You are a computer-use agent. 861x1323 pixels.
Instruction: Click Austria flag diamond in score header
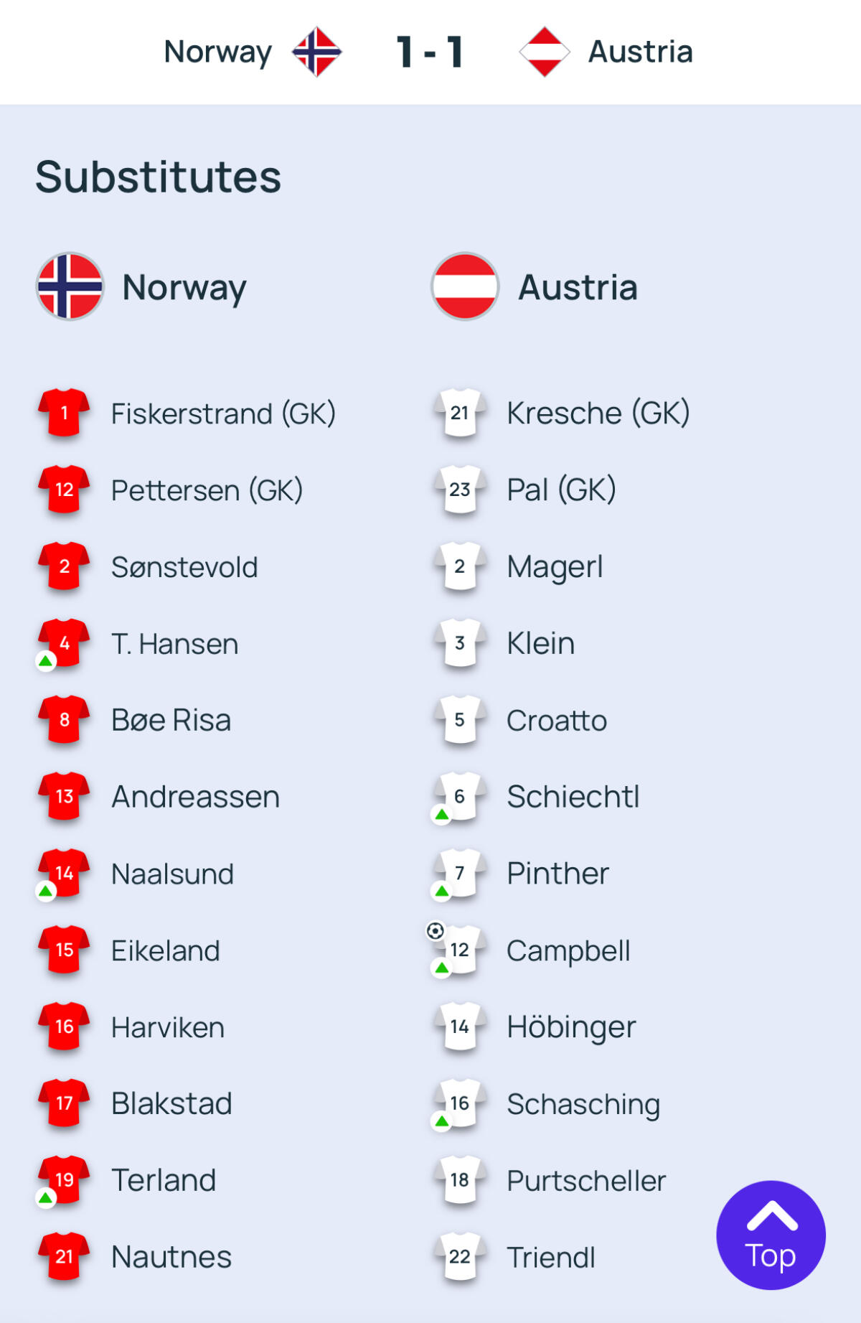pyautogui.click(x=545, y=52)
